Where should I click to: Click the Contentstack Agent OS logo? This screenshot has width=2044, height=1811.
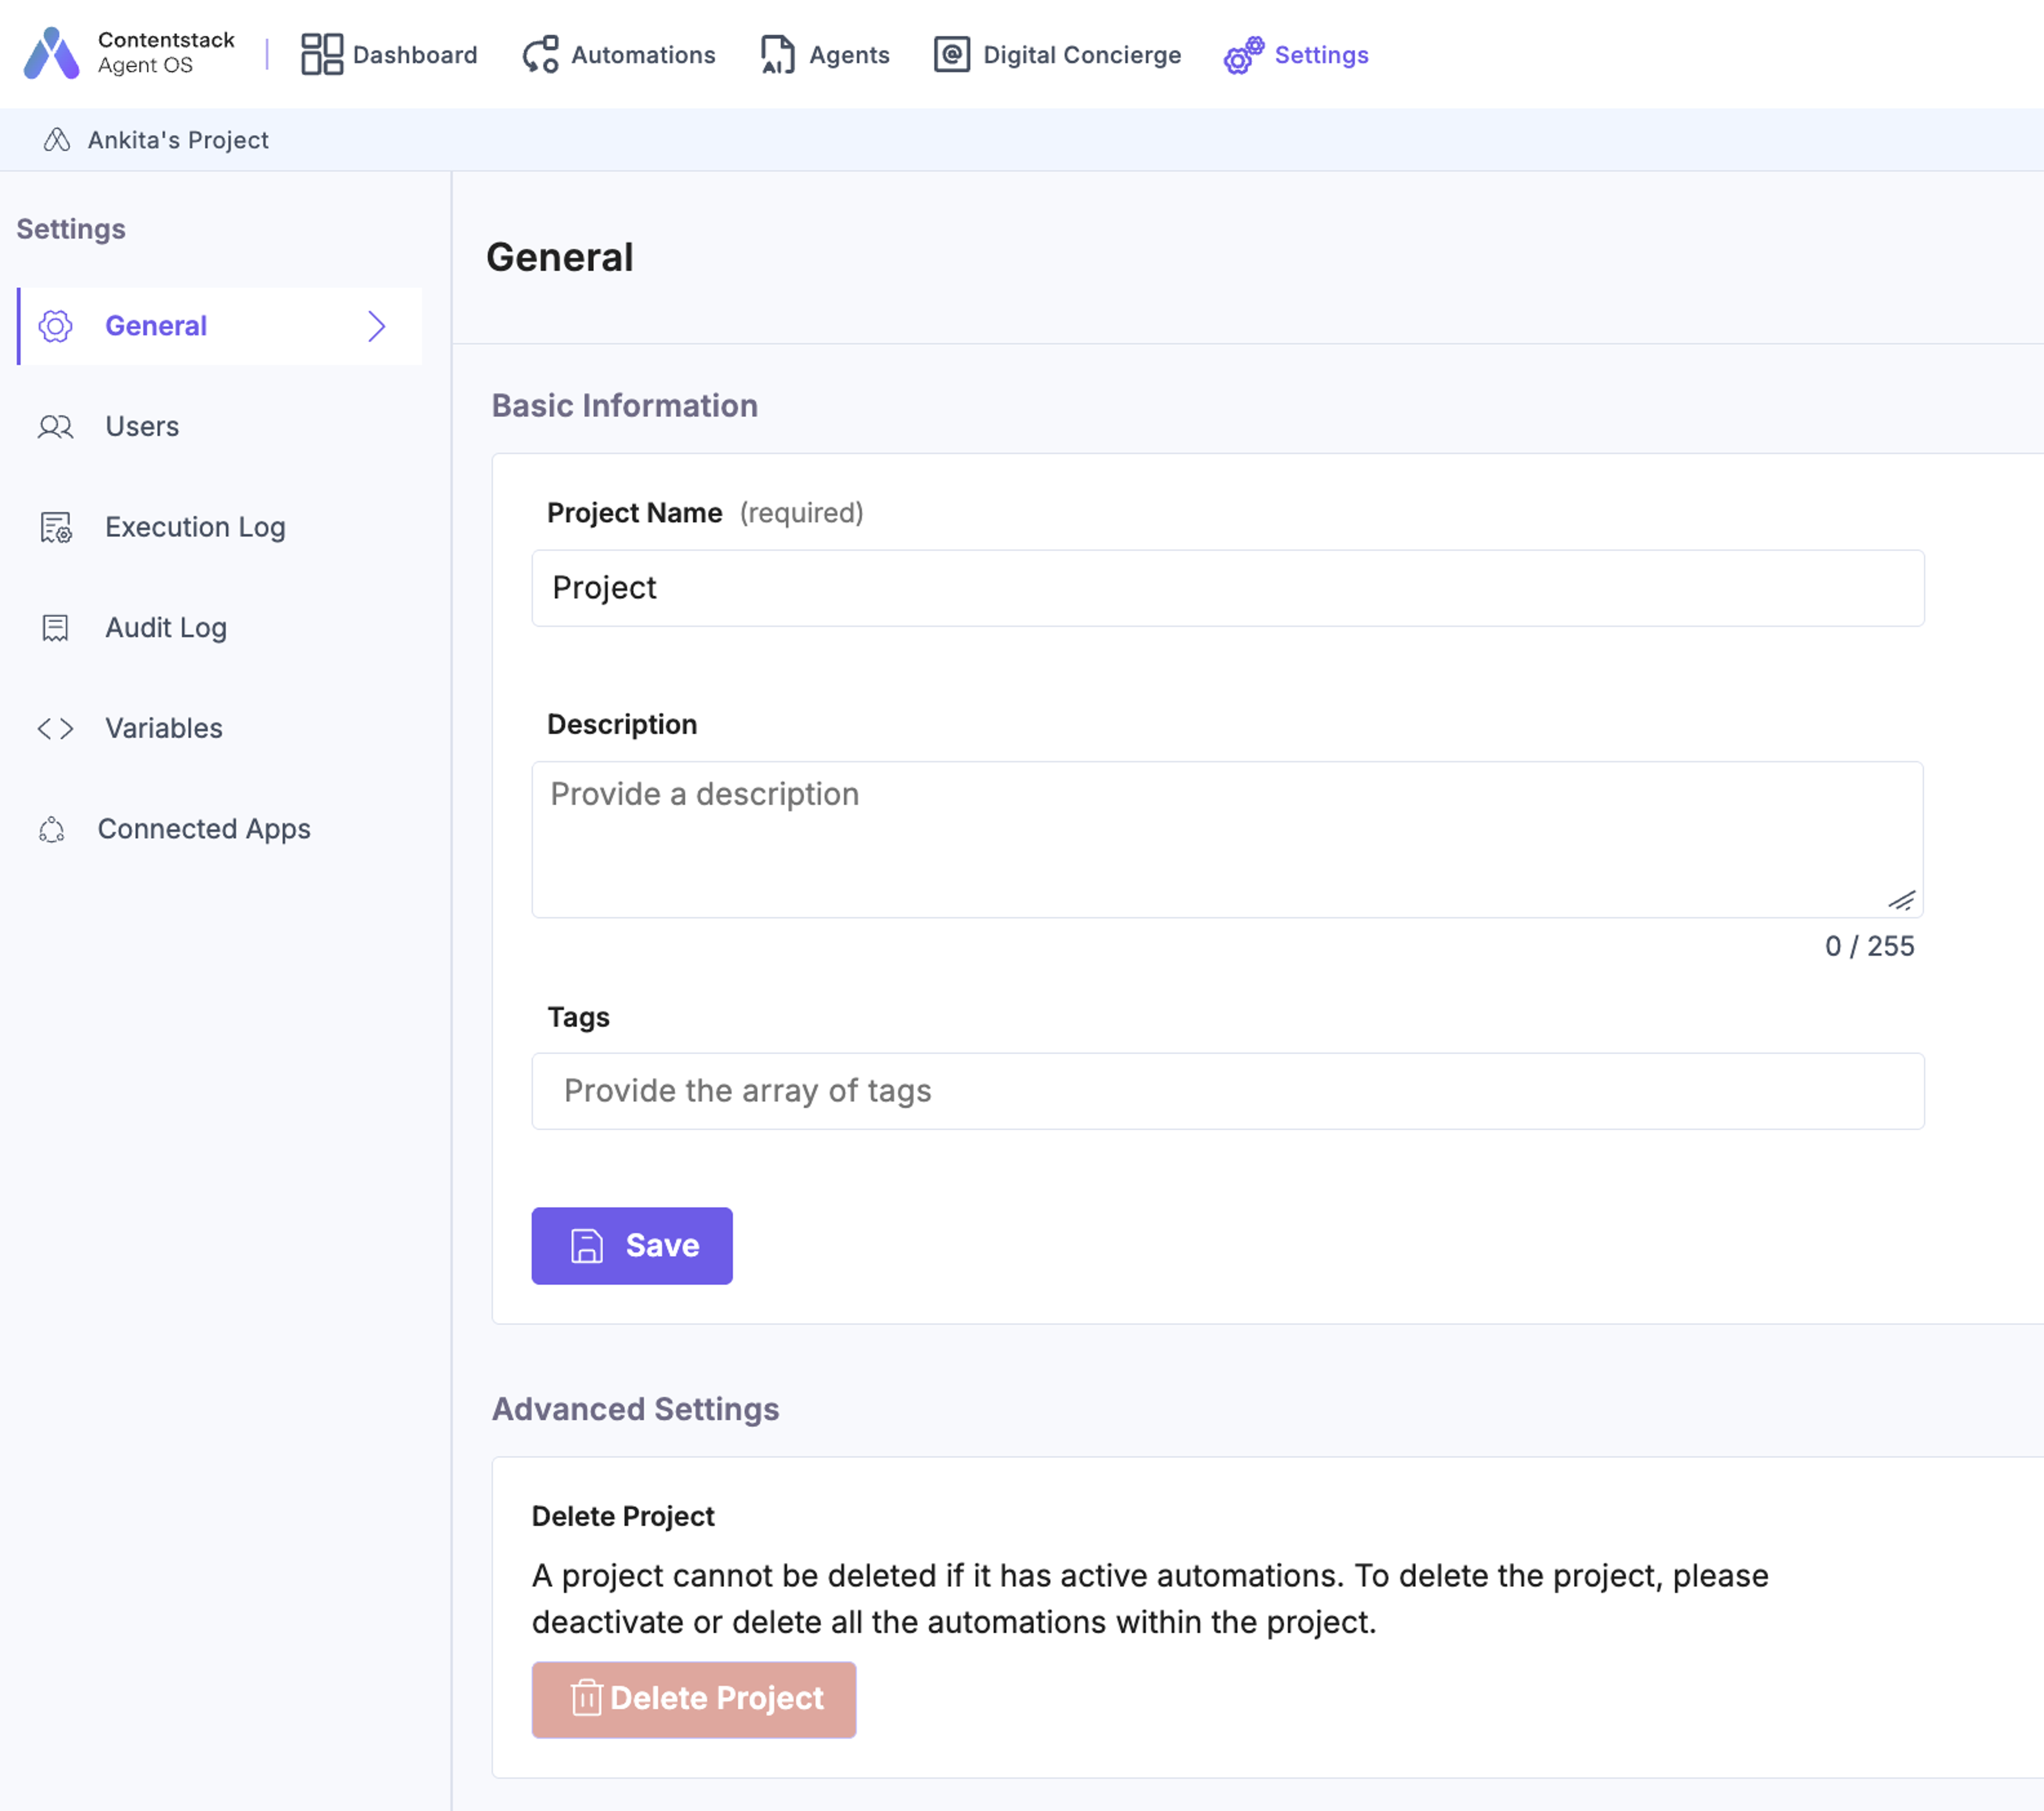pos(129,53)
